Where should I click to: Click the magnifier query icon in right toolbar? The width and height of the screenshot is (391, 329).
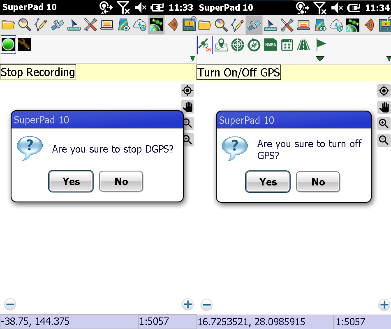pos(221,25)
